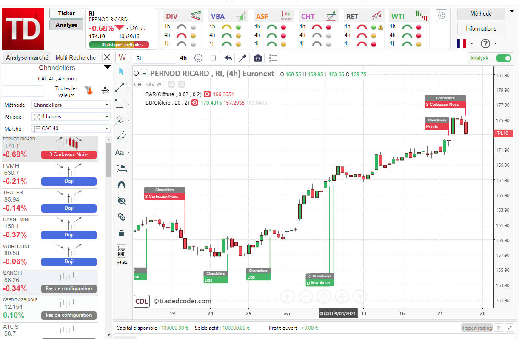The height and width of the screenshot is (339, 519).
Task: Expand the Chandeliers panel black triangle
Action: tap(107, 67)
